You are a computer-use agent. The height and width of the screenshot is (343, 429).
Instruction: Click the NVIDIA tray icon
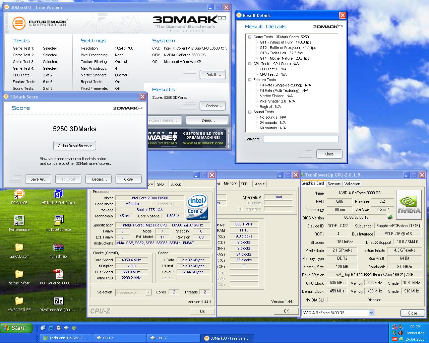(x=400, y=339)
